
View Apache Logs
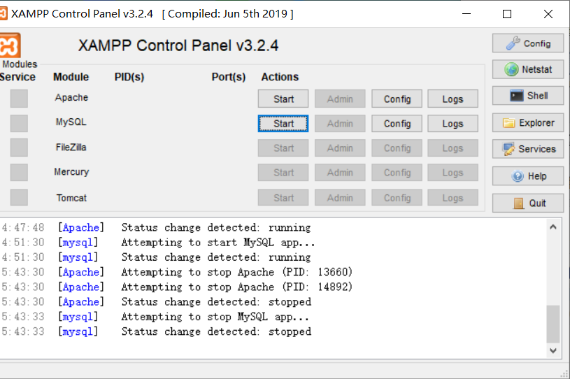(x=453, y=99)
